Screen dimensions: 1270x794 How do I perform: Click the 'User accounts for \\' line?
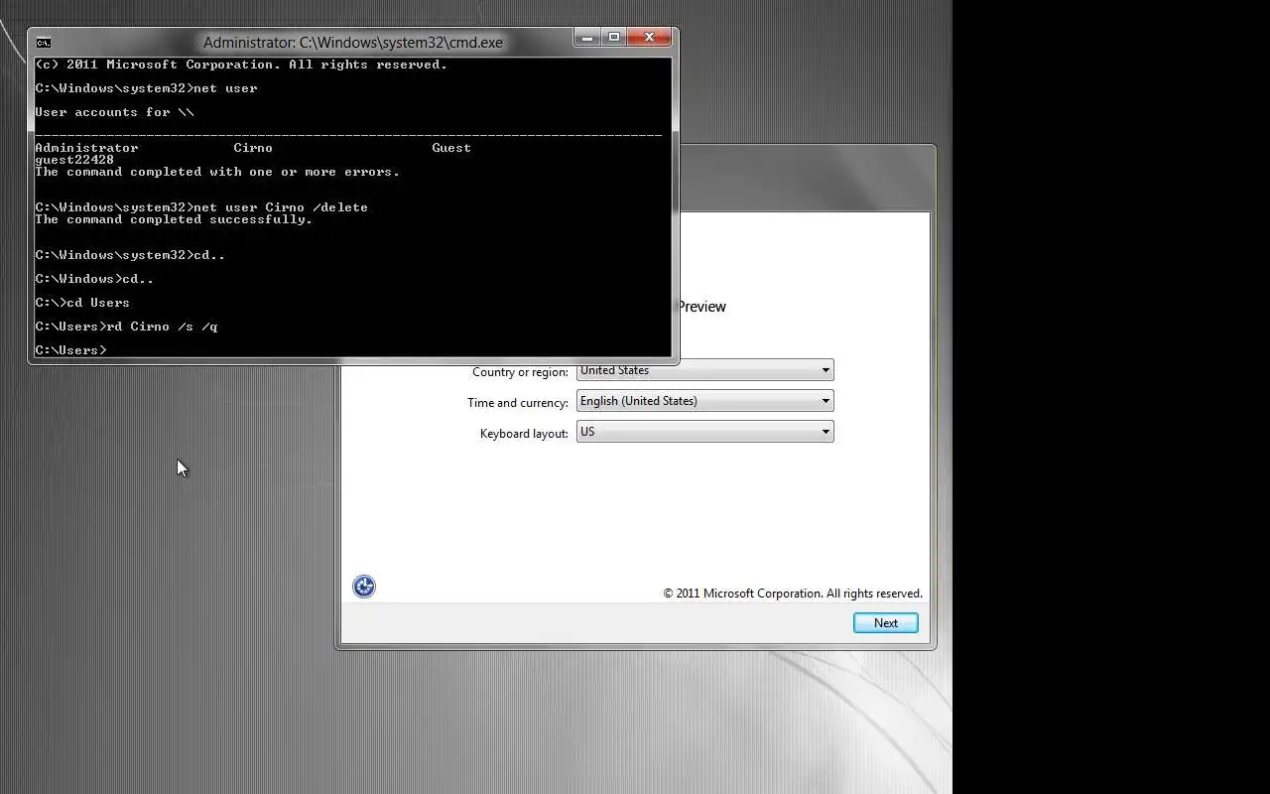[x=114, y=112]
